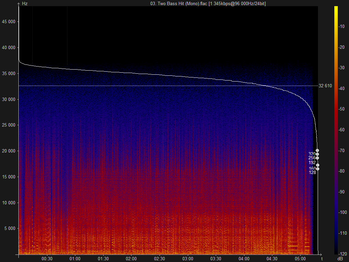
Task: Click the -30 dB scale label
Action: (342, 68)
